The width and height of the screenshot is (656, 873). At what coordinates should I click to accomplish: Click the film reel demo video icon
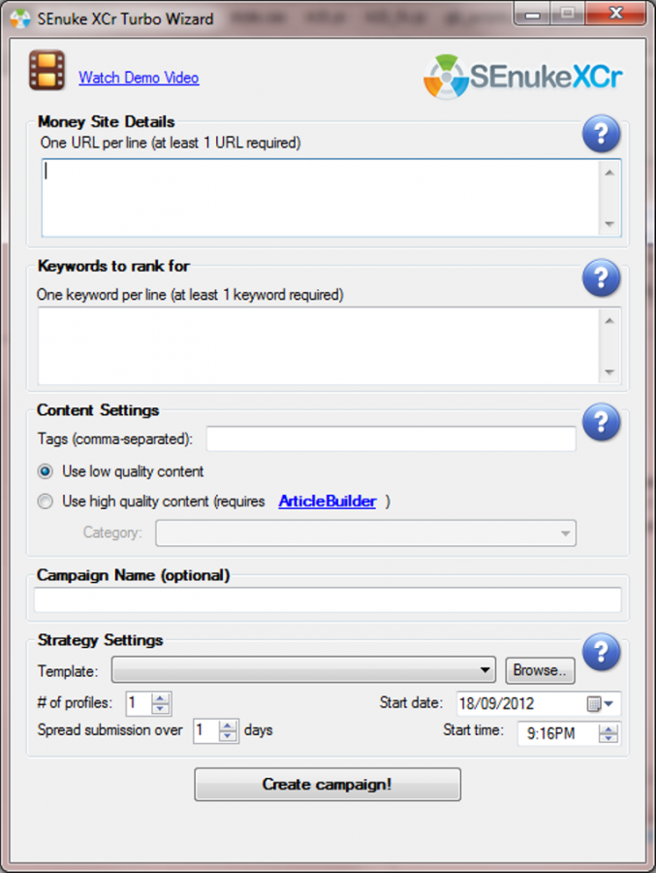coord(47,71)
